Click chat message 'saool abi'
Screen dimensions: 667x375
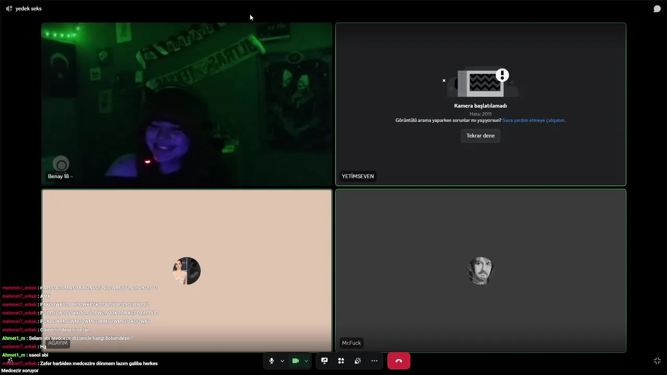coord(39,355)
